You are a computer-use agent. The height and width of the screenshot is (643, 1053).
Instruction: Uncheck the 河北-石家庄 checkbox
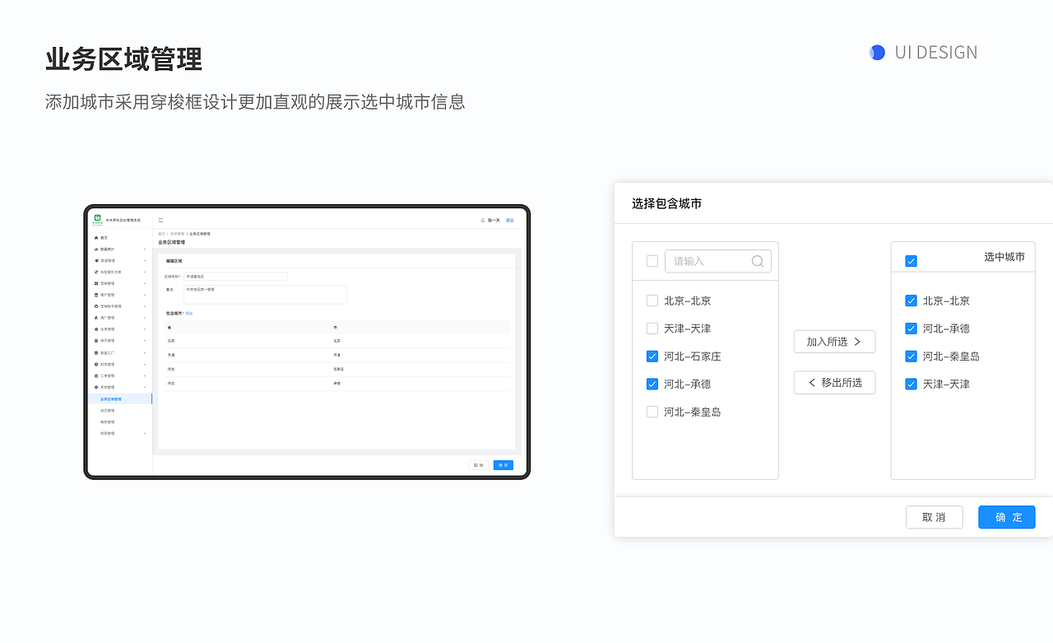652,356
